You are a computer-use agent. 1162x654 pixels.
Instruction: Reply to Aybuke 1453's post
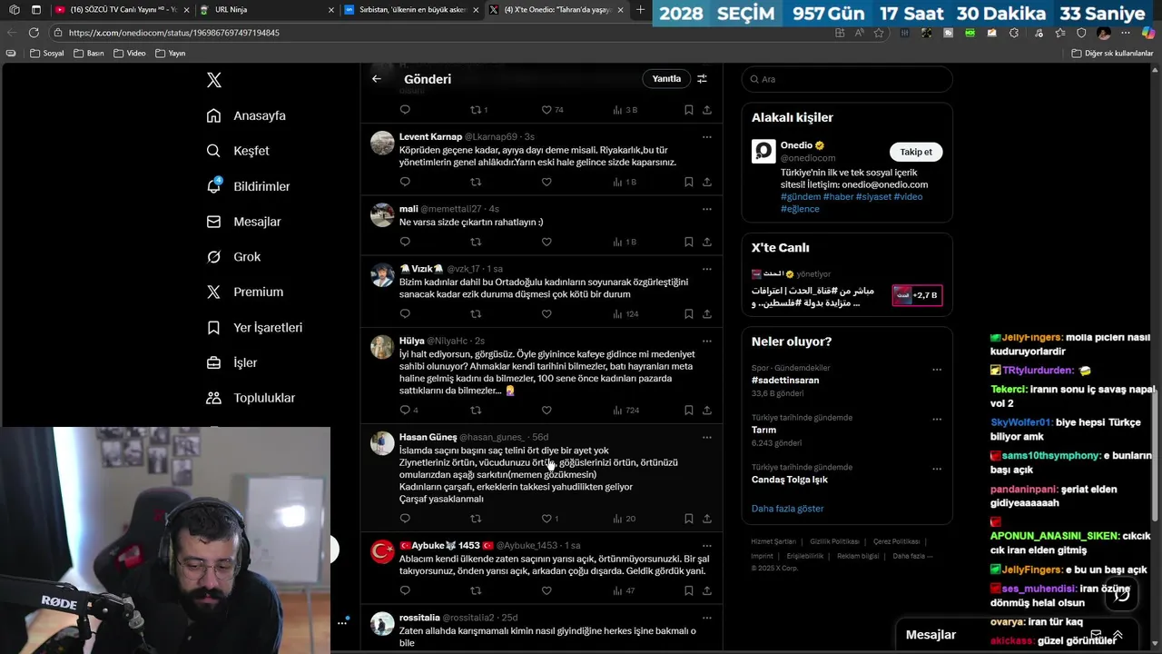pos(405,590)
